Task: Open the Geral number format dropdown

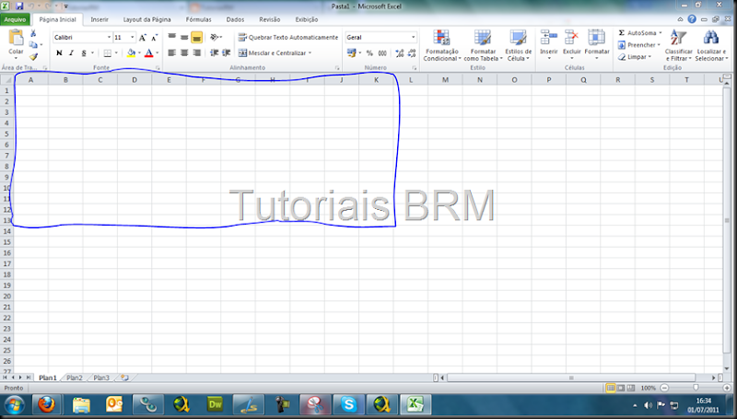Action: [413, 37]
